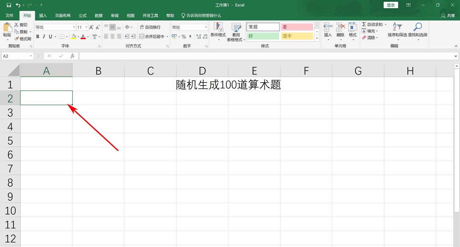Open the 数据 ribbon tab

coord(98,16)
